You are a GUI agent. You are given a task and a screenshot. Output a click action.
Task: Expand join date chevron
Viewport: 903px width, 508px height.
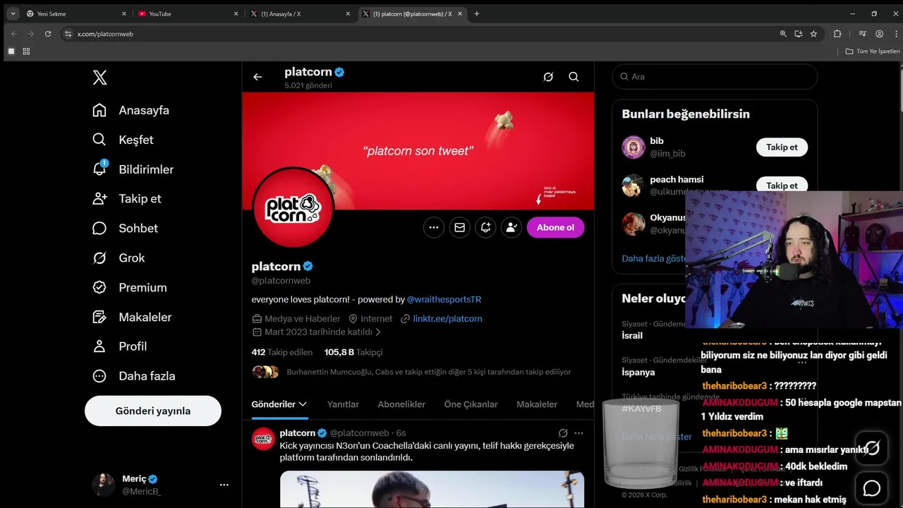click(x=378, y=332)
